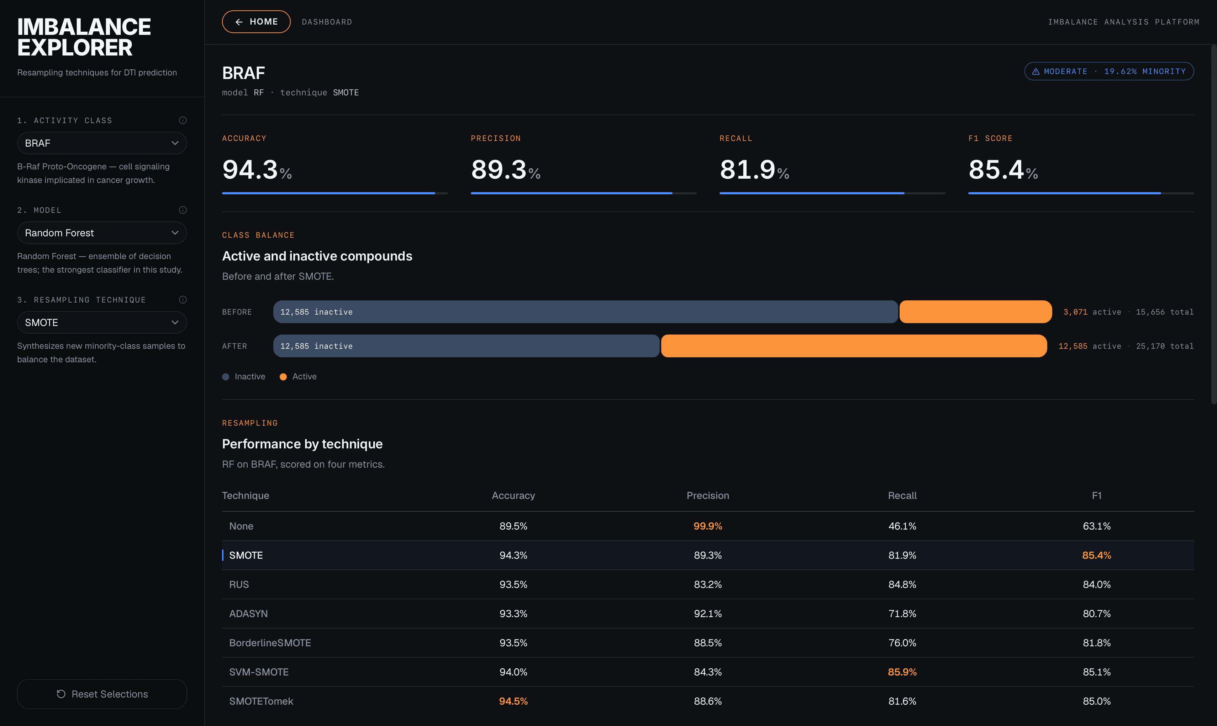Open the BRAF activity class dropdown
The image size is (1217, 726).
coord(102,143)
